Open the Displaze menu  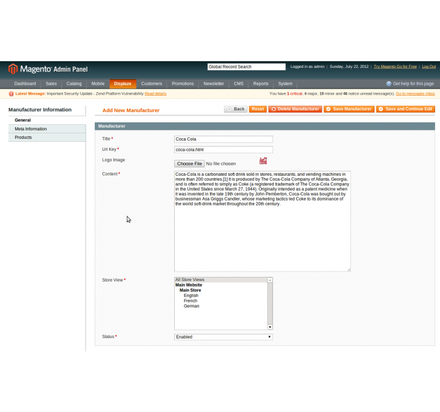point(123,84)
